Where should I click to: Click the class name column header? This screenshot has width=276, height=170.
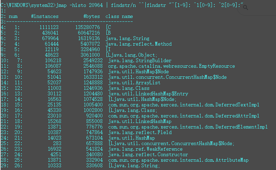pos(119,16)
